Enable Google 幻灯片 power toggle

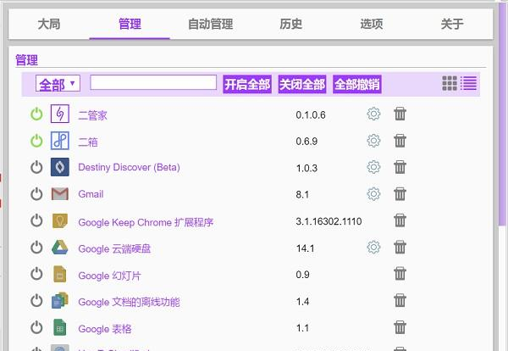tap(36, 274)
